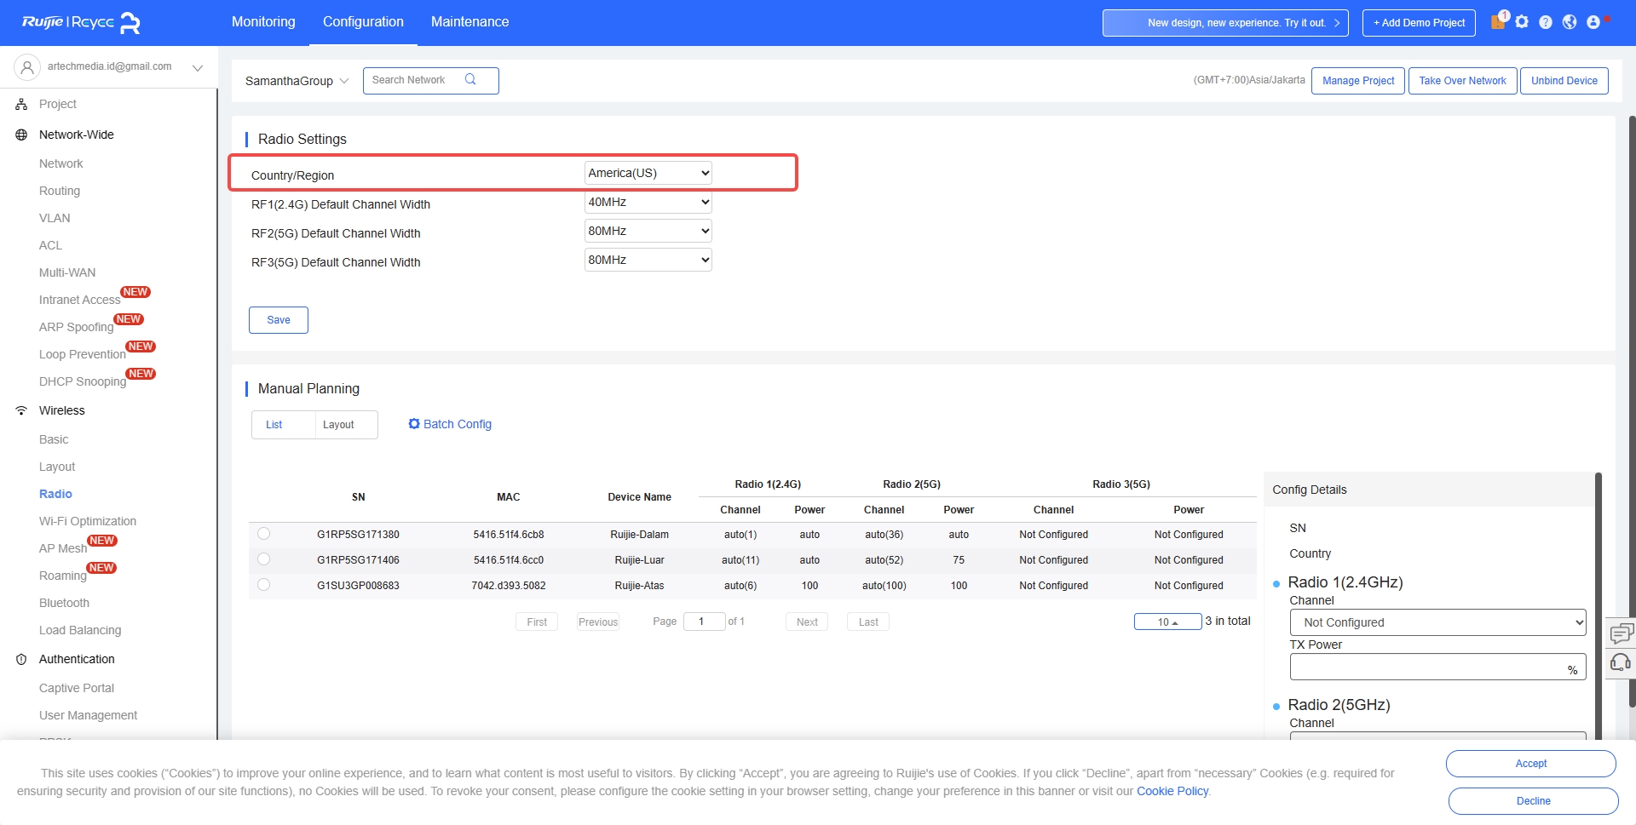Image resolution: width=1636 pixels, height=825 pixels.
Task: Expand the SamanthaGroup project selector
Action: click(x=297, y=81)
